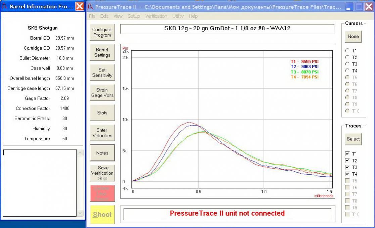Open the Notes button
The image size is (375, 228).
pos(102,153)
